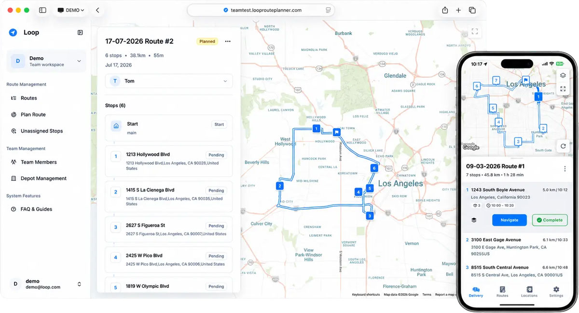The width and height of the screenshot is (579, 313).
Task: Select stop 1213 Hollywood Blvd
Action: [x=169, y=161]
